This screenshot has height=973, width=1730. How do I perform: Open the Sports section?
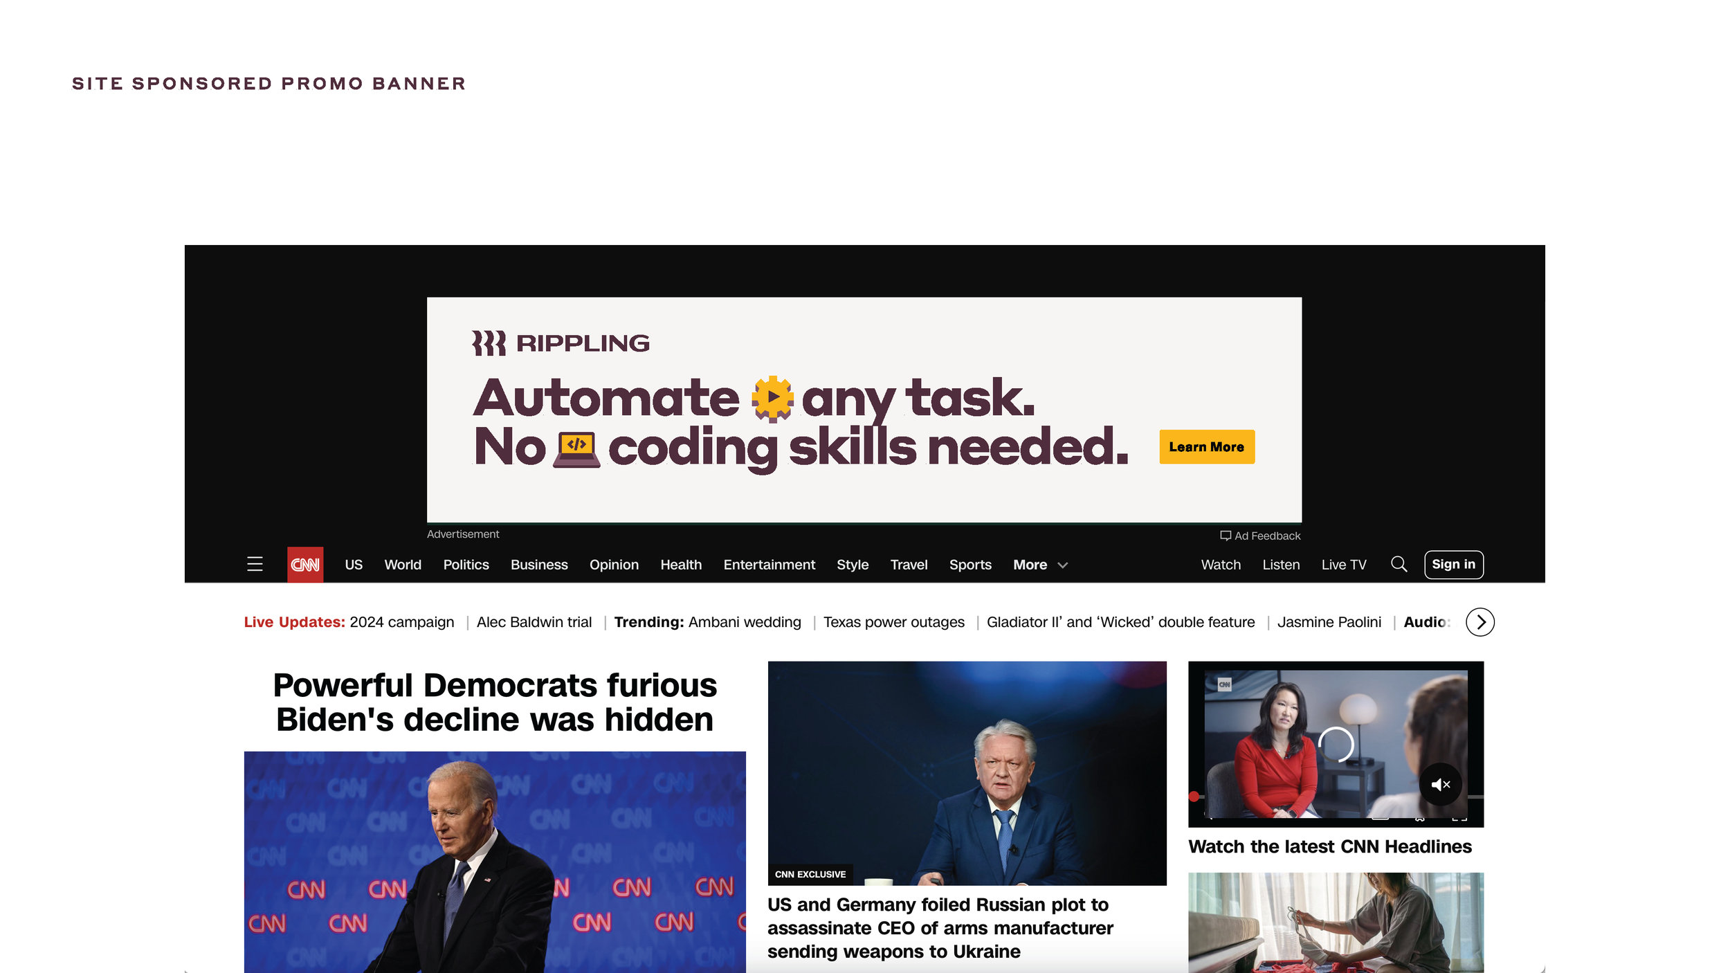(x=970, y=565)
